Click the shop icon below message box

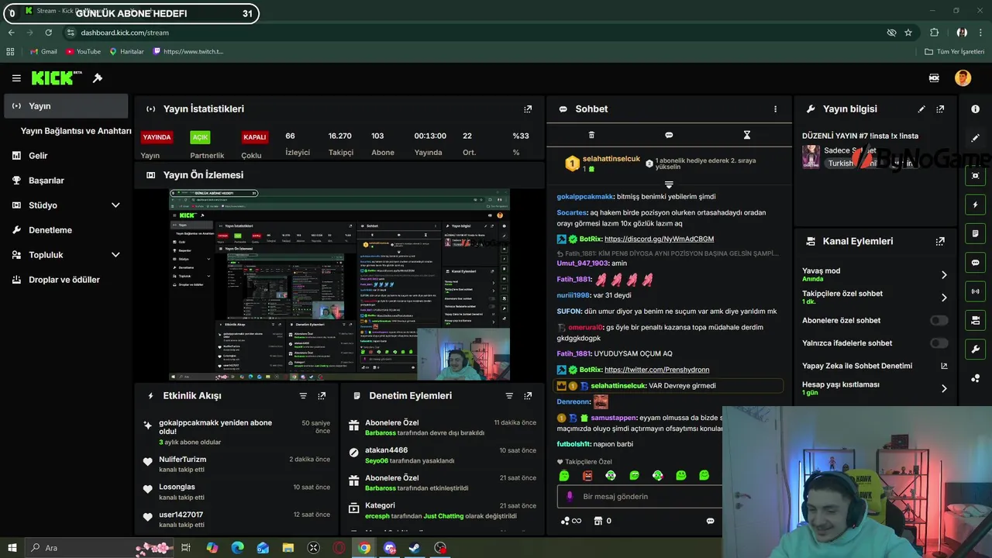pos(598,521)
